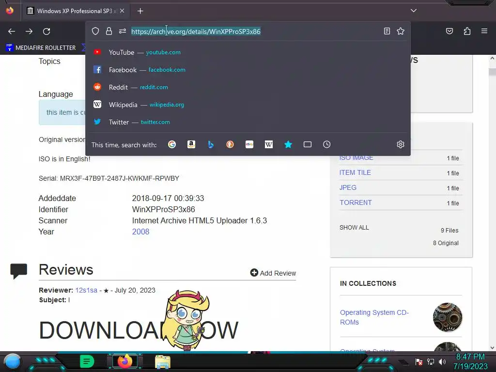Open the 2008 year link
Image resolution: width=496 pixels, height=372 pixels.
click(x=140, y=232)
